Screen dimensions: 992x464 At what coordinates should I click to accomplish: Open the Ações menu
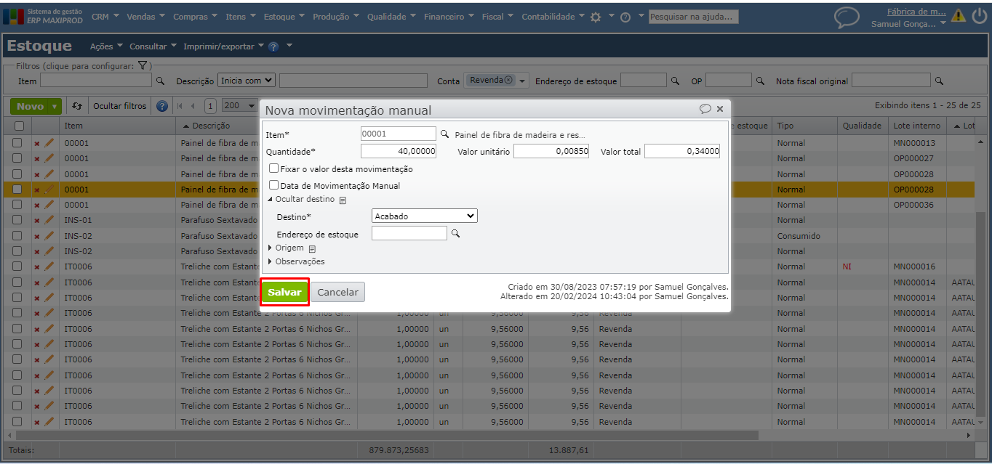[106, 46]
